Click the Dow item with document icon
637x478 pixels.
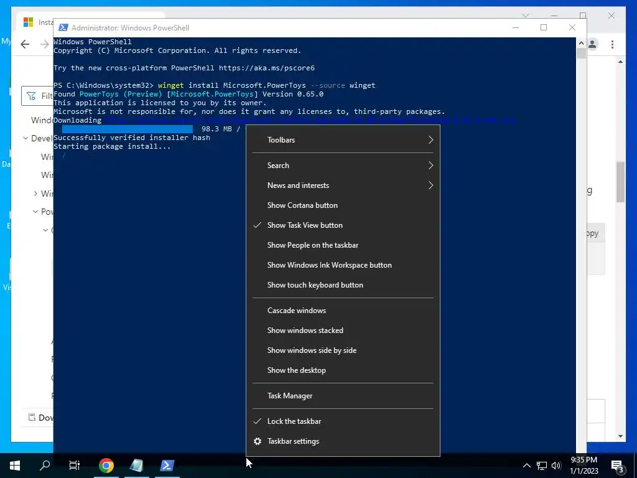pyautogui.click(x=40, y=418)
